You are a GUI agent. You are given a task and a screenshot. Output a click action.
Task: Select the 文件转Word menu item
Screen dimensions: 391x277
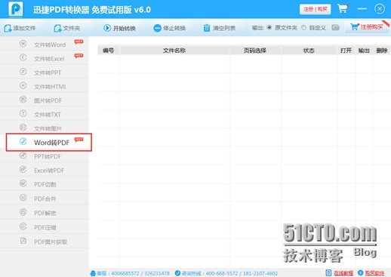45,44
